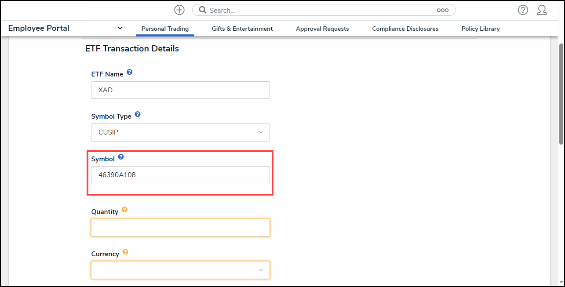Open the Policy Library tab

coord(481,29)
